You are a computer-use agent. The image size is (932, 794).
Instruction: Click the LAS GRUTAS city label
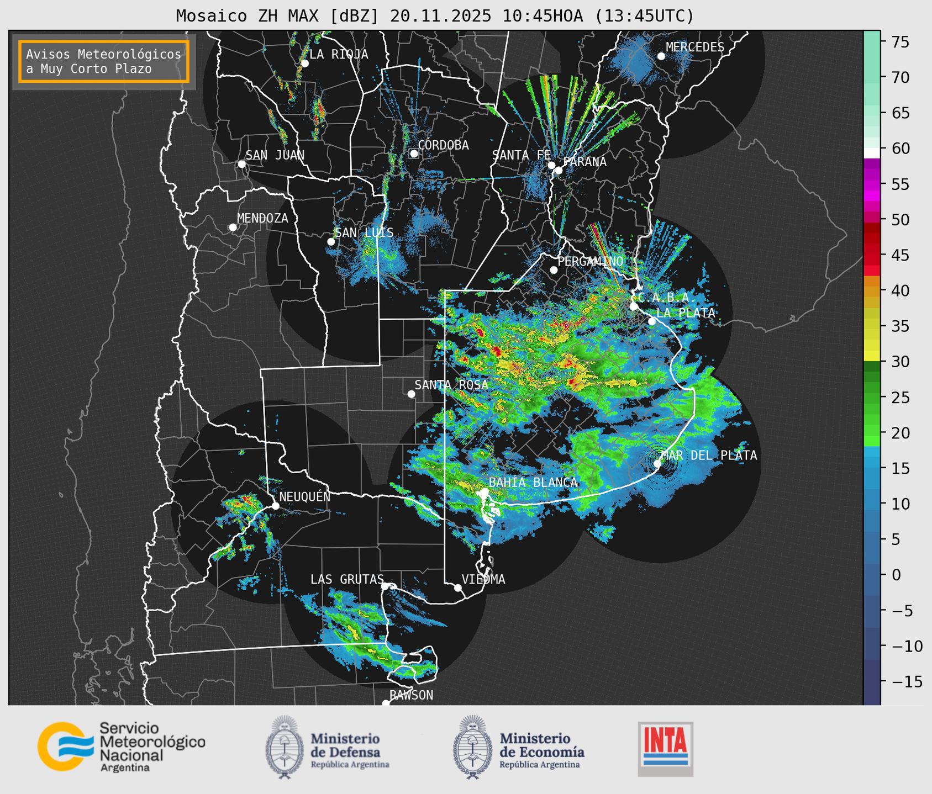347,579
